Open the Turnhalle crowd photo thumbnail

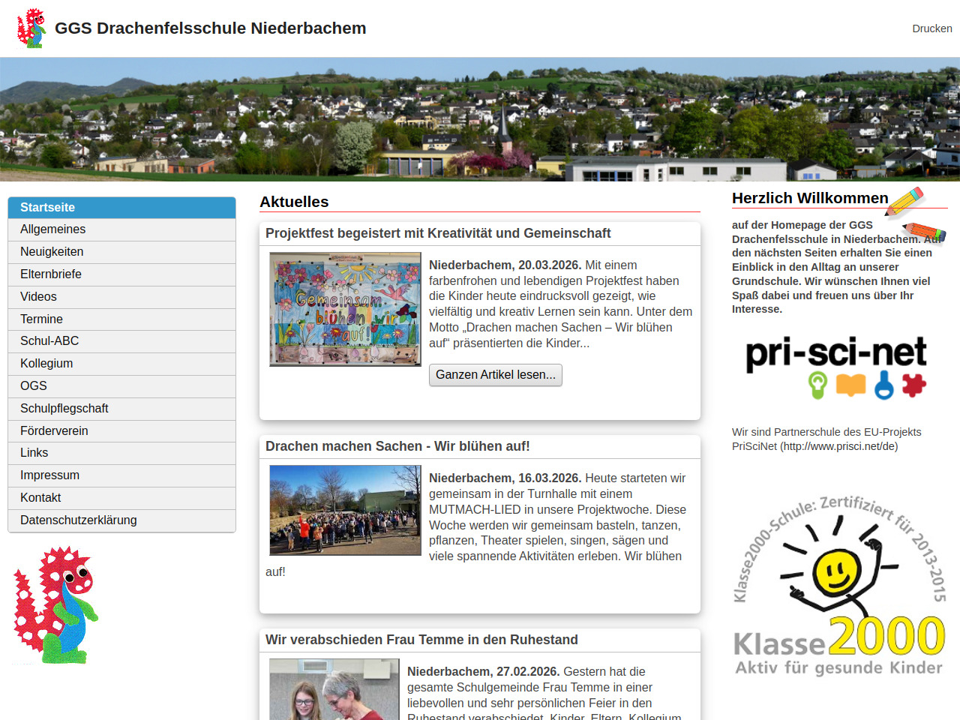point(345,510)
